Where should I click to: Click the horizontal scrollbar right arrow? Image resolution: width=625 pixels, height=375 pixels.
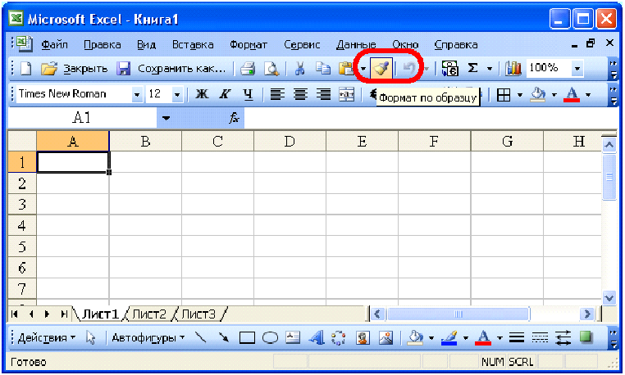tap(586, 314)
